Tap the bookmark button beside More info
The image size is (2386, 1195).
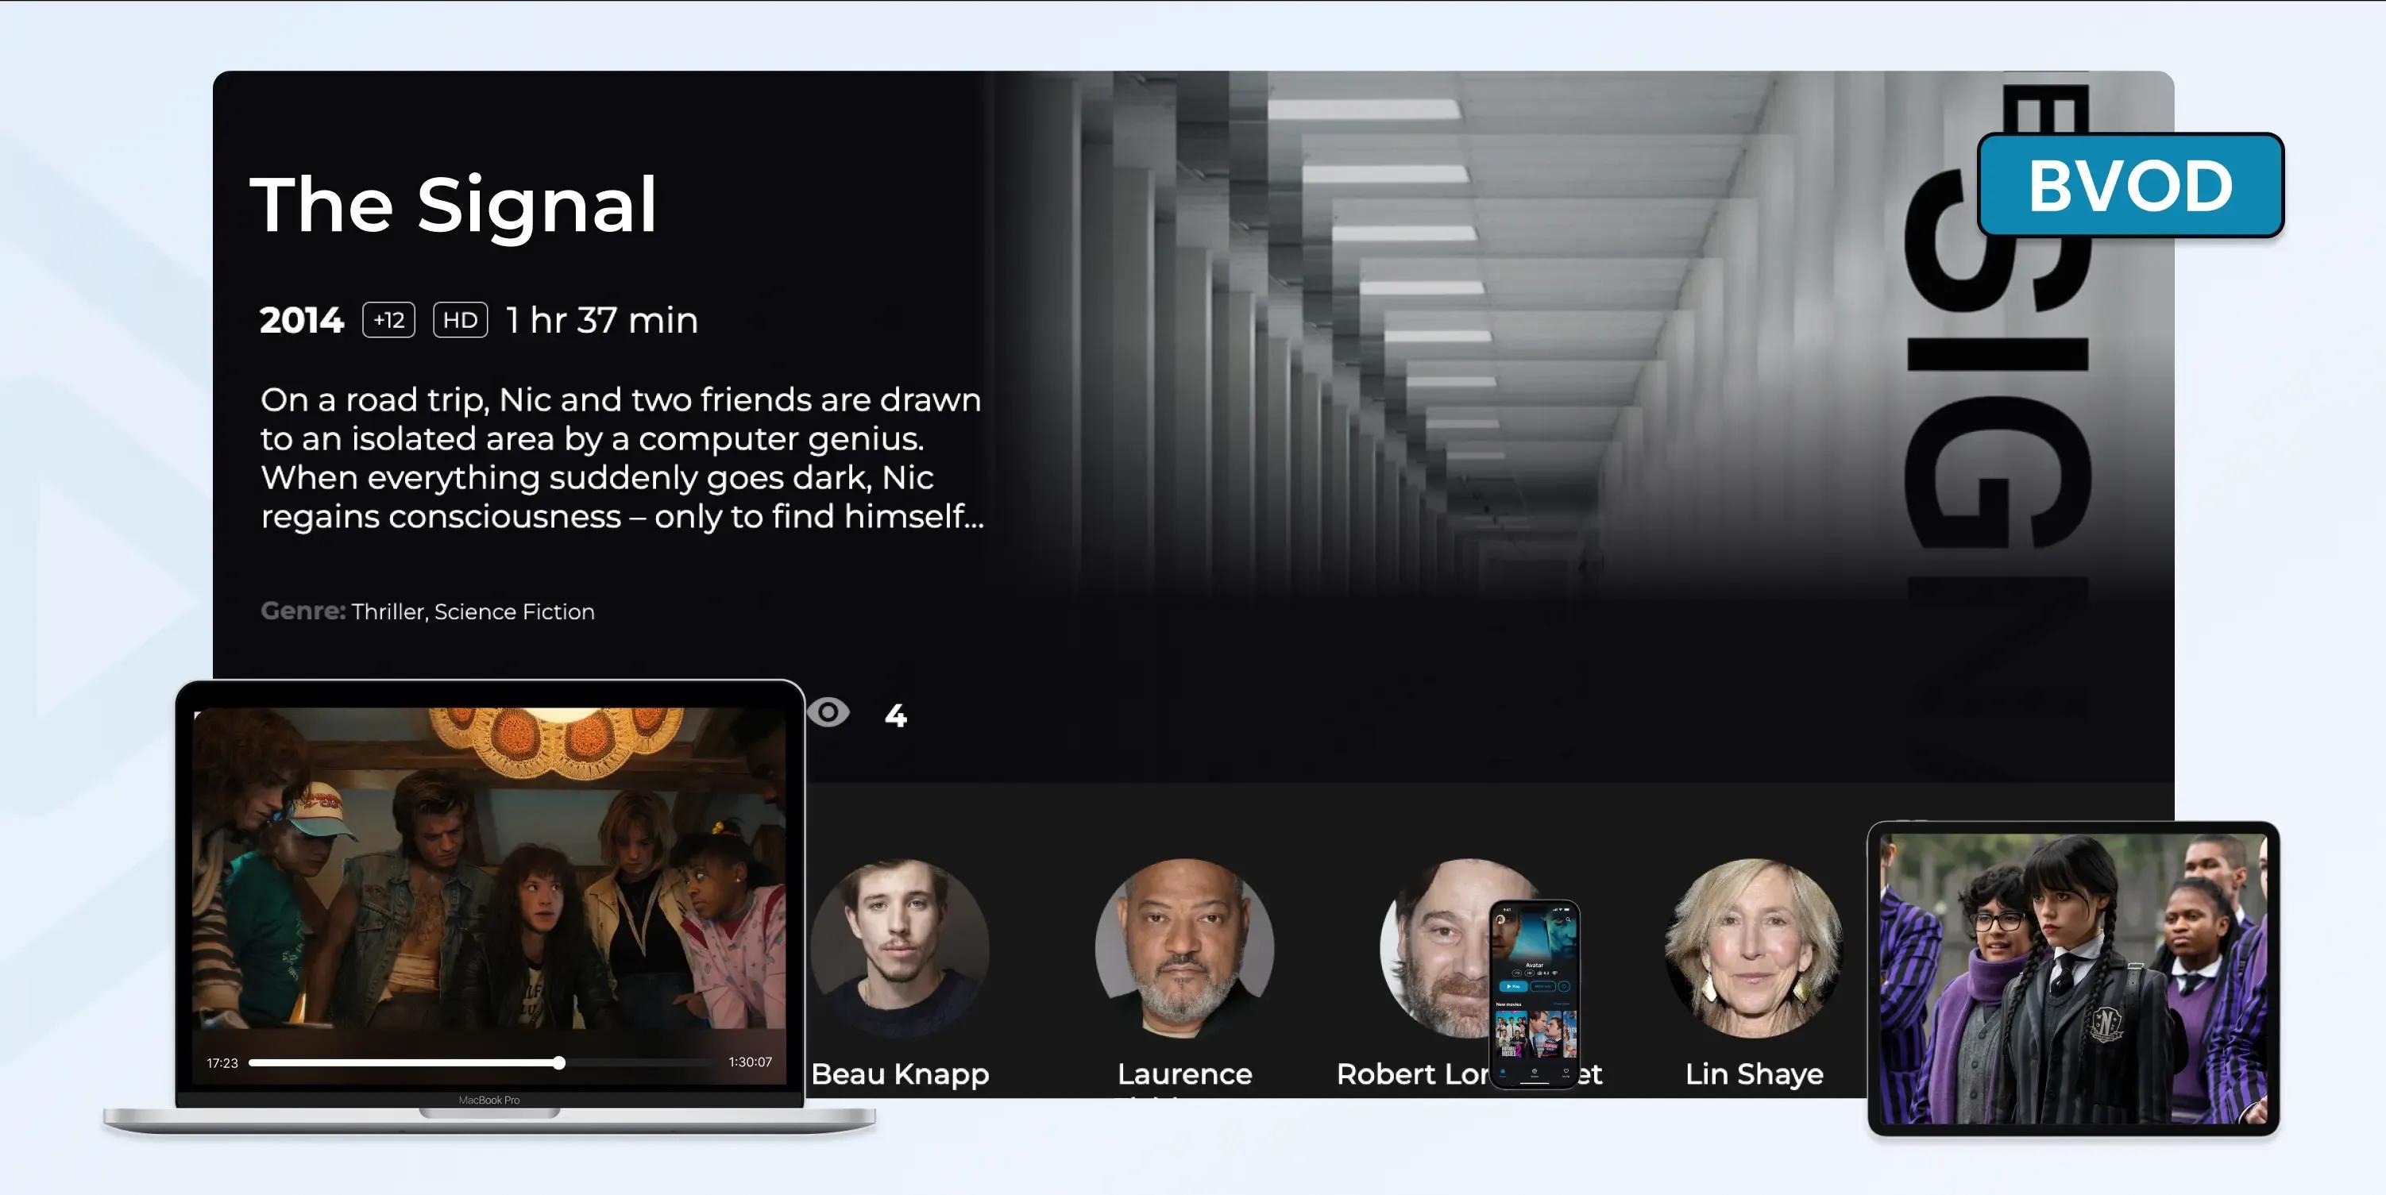click(x=1565, y=987)
